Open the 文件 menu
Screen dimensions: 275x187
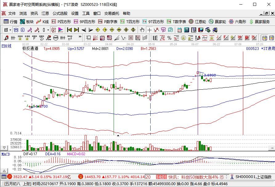coord(12,14)
